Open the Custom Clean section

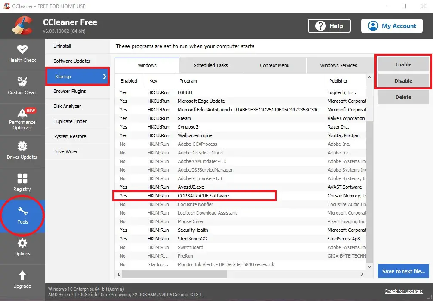point(22,87)
